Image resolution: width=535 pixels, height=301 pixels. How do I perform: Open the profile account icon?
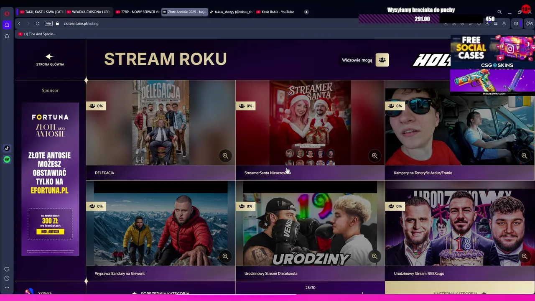[x=504, y=23]
